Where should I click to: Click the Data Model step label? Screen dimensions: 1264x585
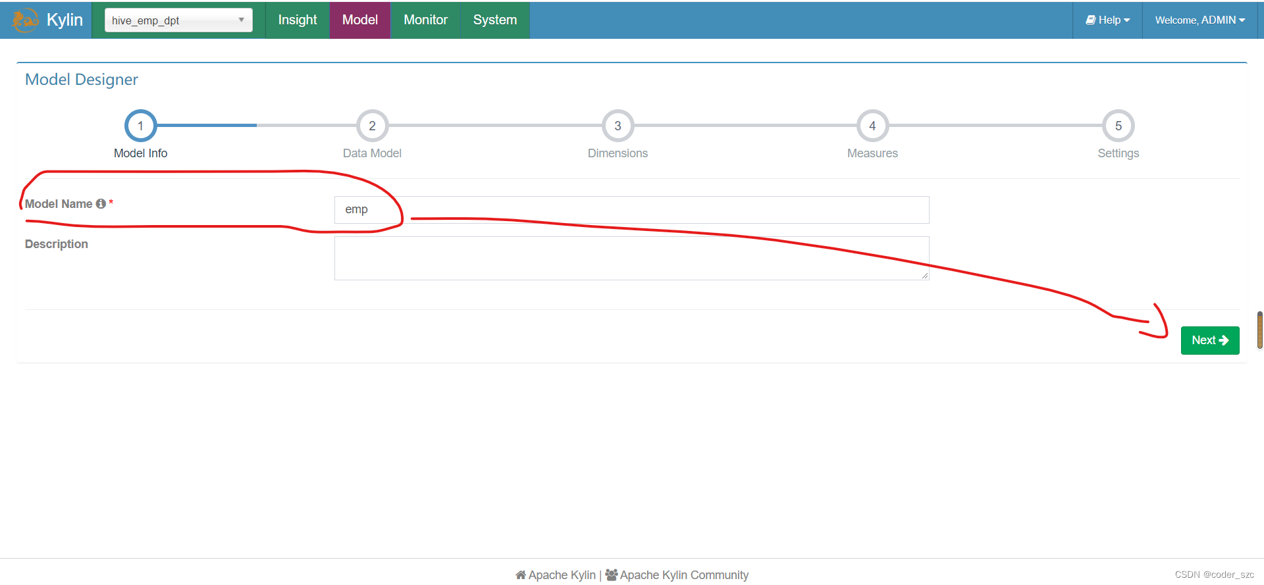[x=372, y=153]
